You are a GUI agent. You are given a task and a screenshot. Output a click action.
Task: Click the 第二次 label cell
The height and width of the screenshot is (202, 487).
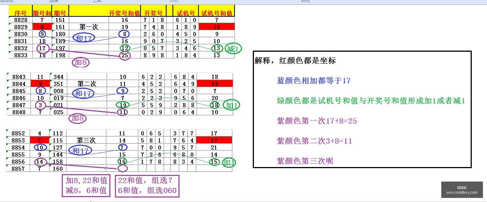point(87,84)
